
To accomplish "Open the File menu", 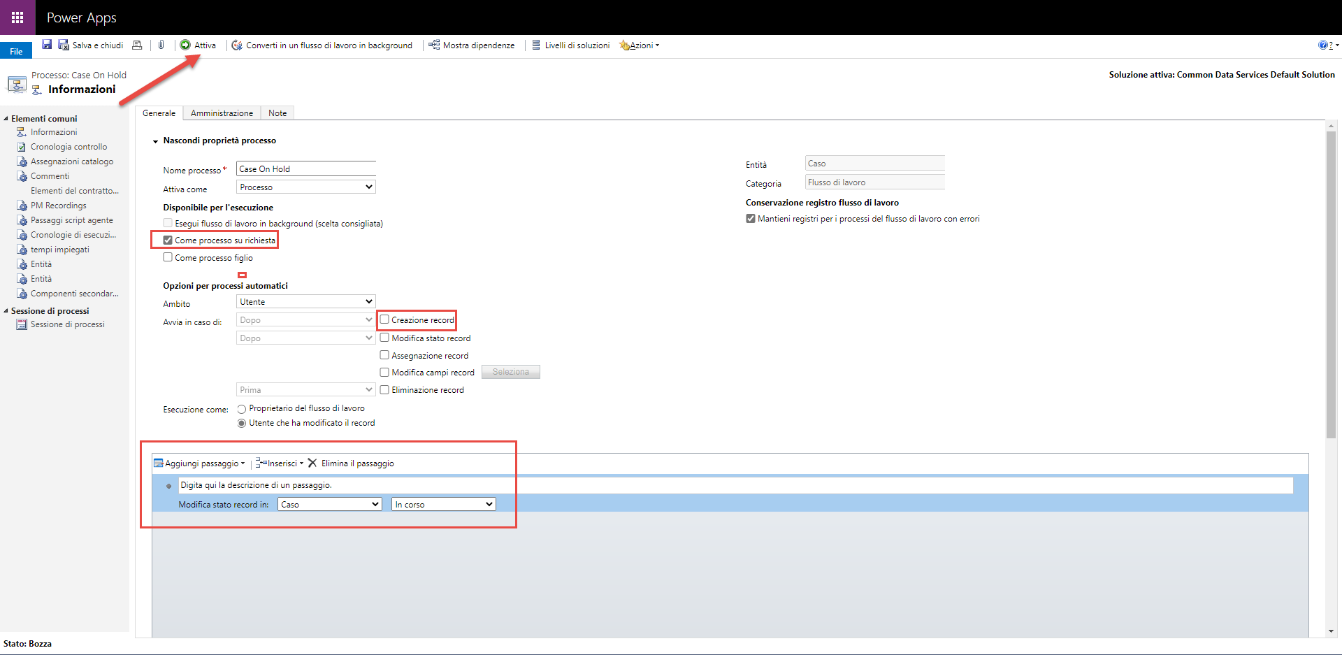I will point(16,51).
